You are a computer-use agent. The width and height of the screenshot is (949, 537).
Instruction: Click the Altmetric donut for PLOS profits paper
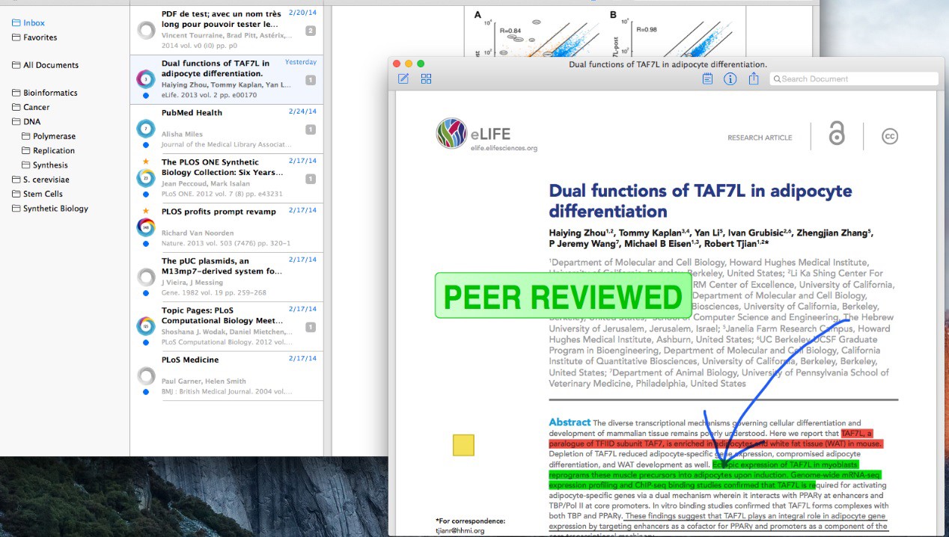tap(146, 227)
